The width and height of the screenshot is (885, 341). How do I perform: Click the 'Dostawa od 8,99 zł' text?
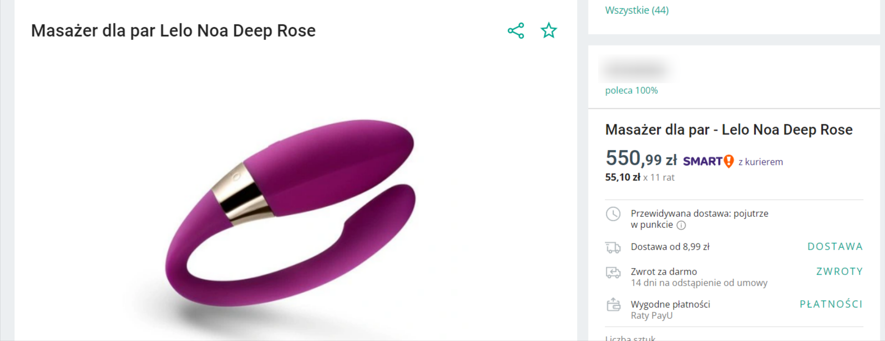point(670,247)
